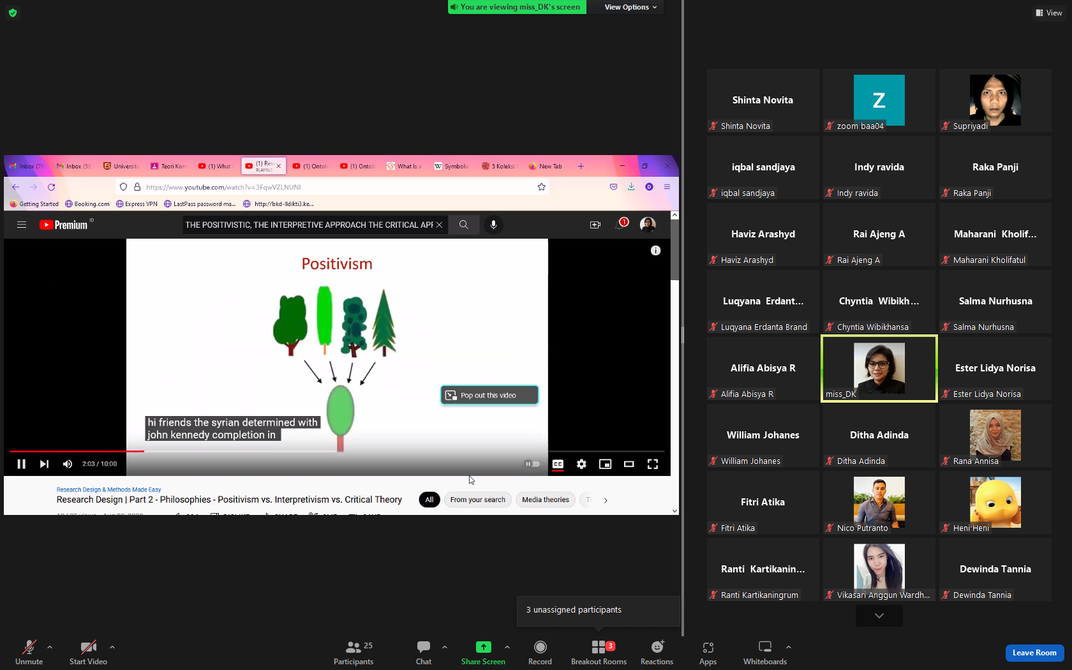Screen dimensions: 1072x670
Task: Click 'Pop out this video' button
Action: [x=489, y=395]
